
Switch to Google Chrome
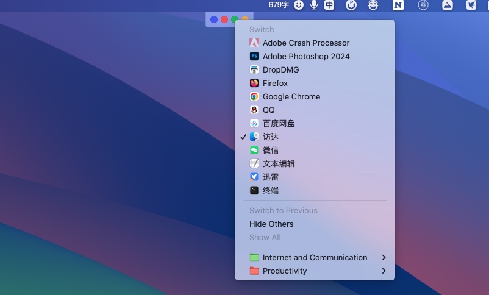pos(315,96)
